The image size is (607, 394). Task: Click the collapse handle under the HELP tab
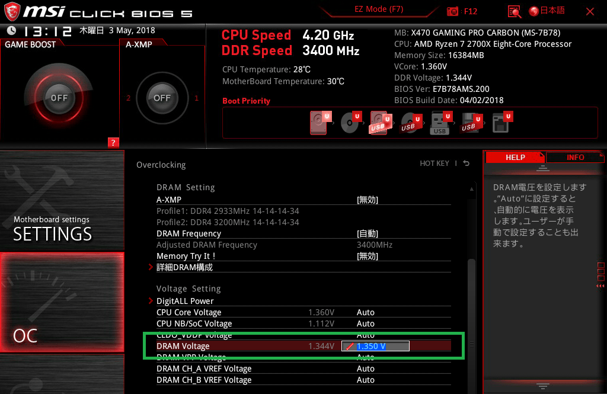pyautogui.click(x=543, y=168)
